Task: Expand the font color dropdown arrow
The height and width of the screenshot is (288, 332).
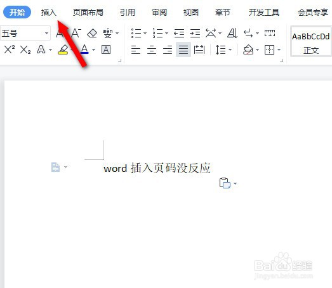Action: tap(93, 49)
